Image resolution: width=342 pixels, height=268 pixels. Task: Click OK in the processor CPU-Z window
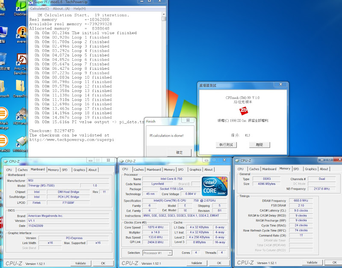tap(219, 263)
